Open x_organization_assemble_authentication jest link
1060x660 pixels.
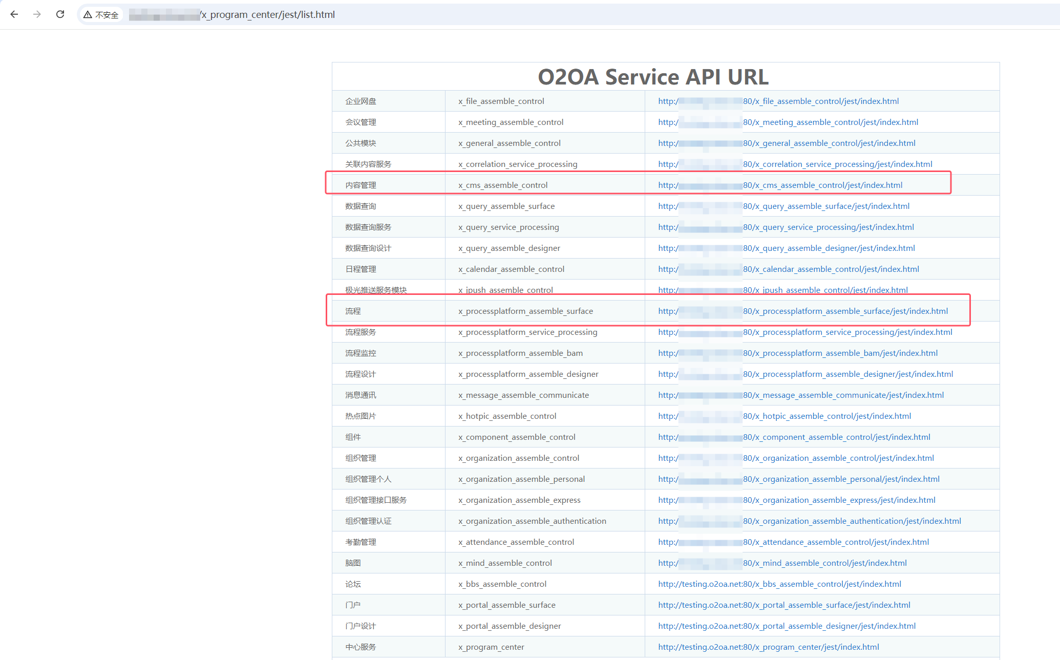[852, 521]
